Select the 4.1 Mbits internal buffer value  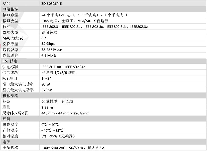(x=49, y=55)
